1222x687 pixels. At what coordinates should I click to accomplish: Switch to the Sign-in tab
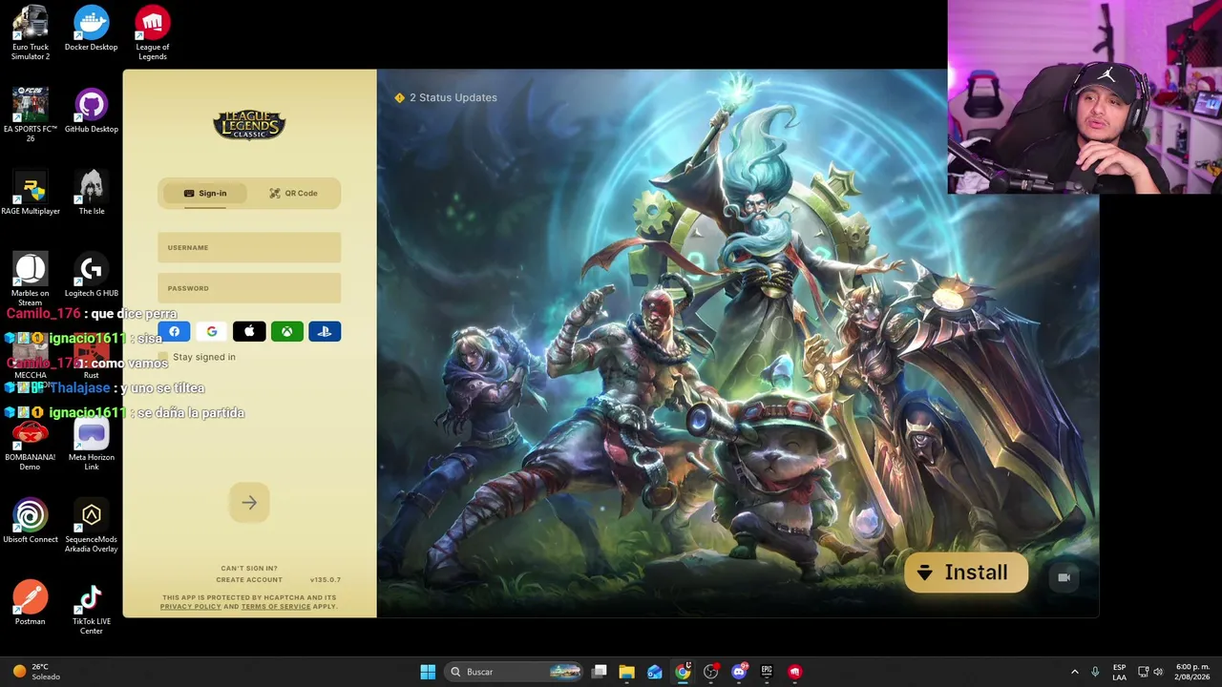click(204, 193)
